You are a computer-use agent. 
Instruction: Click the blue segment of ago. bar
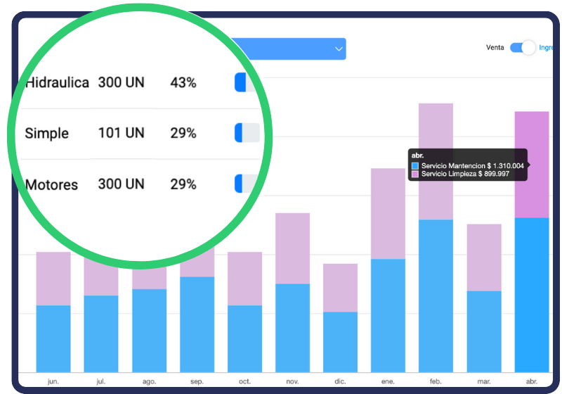tap(149, 331)
